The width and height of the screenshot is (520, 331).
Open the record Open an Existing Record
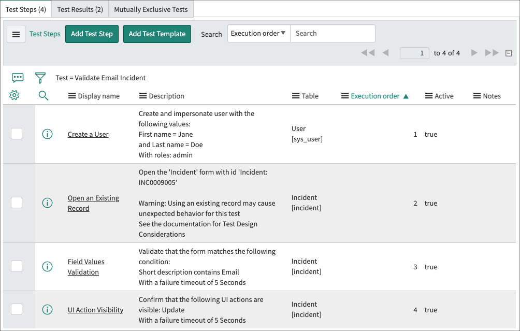93,203
